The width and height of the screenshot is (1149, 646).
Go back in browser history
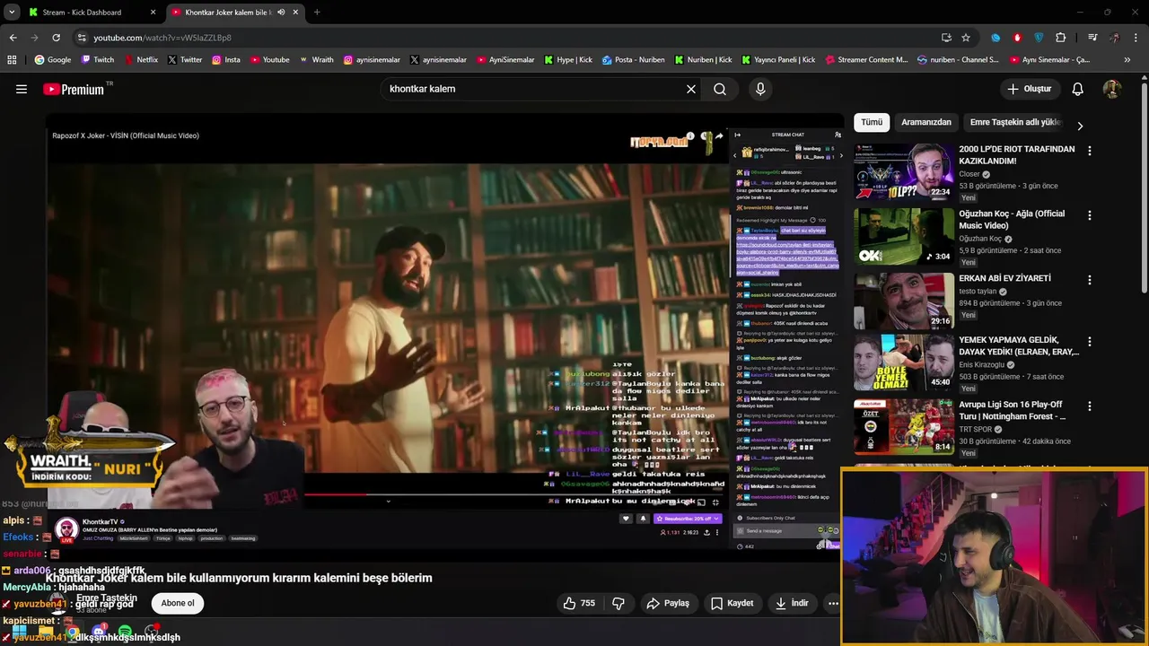point(13,38)
